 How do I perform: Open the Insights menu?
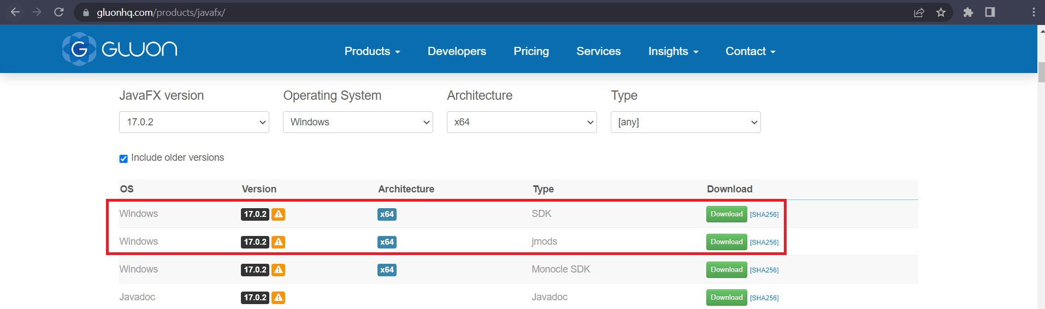pos(673,51)
